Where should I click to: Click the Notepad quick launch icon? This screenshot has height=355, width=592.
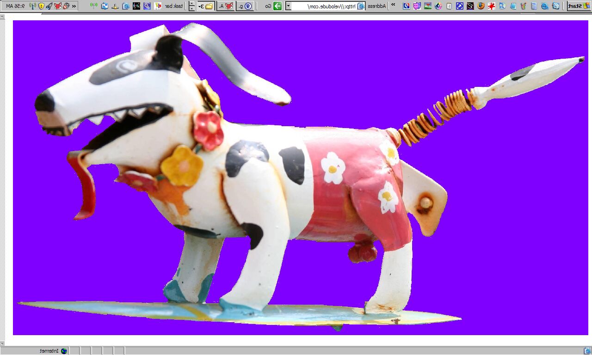(x=449, y=6)
